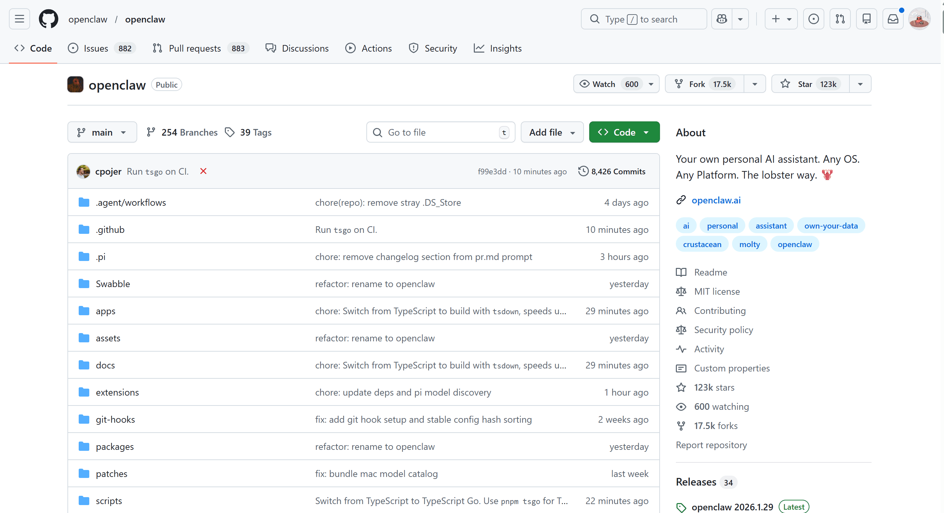The image size is (944, 513).
Task: Click the GitHub logo home icon
Action: pos(48,19)
